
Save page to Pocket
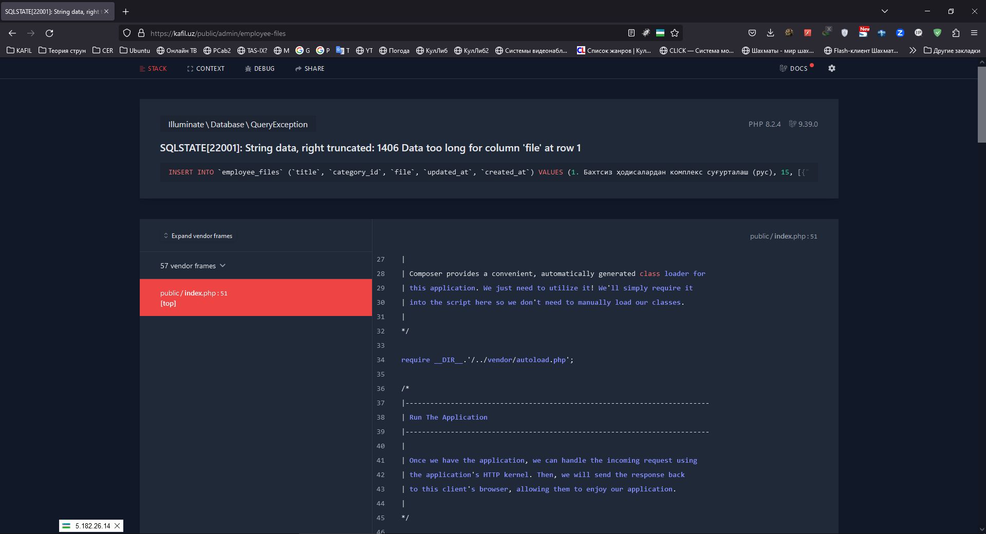click(x=752, y=33)
